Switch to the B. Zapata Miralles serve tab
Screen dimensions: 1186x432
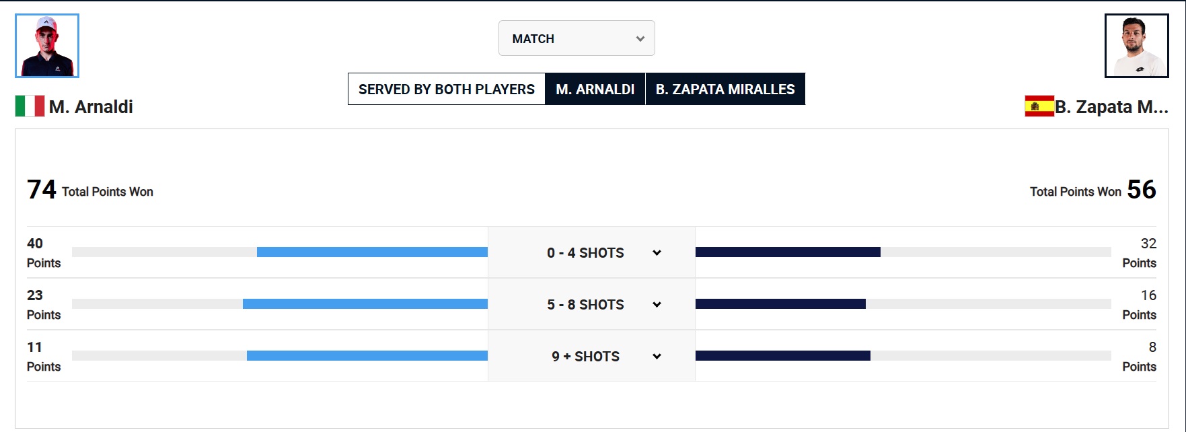tap(725, 89)
